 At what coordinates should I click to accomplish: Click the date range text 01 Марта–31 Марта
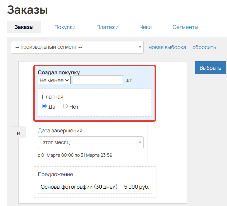pos(75,155)
